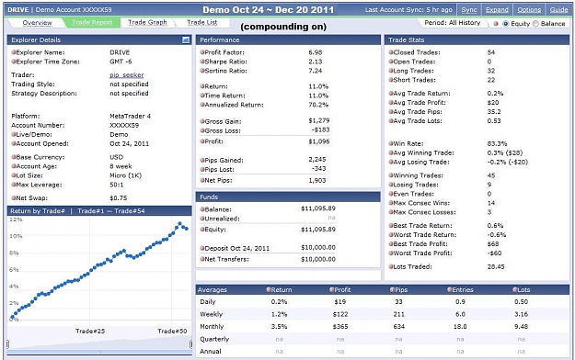575x360 pixels.
Task: Open the Guide link
Action: click(x=558, y=10)
